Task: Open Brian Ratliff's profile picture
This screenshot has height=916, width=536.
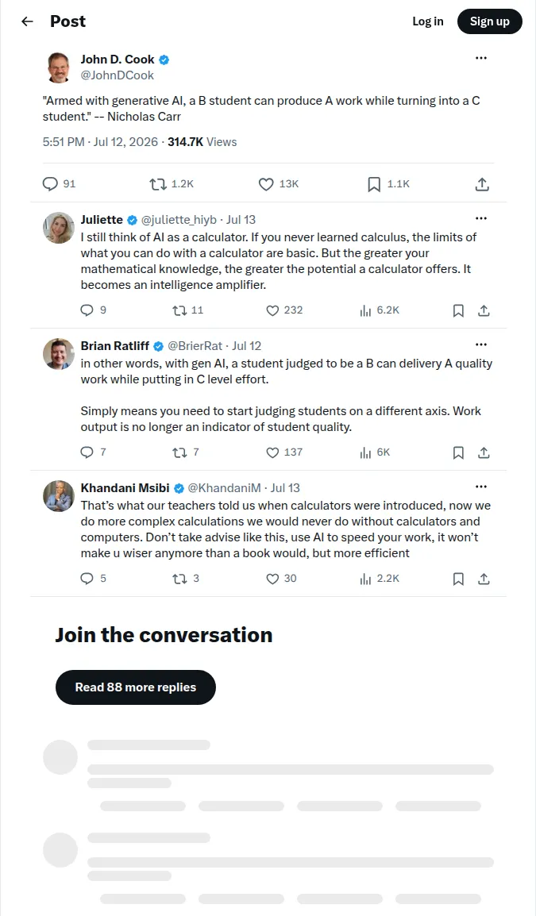Action: (59, 353)
